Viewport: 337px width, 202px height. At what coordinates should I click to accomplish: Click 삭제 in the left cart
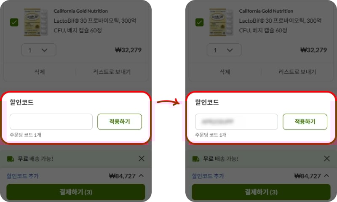40,72
